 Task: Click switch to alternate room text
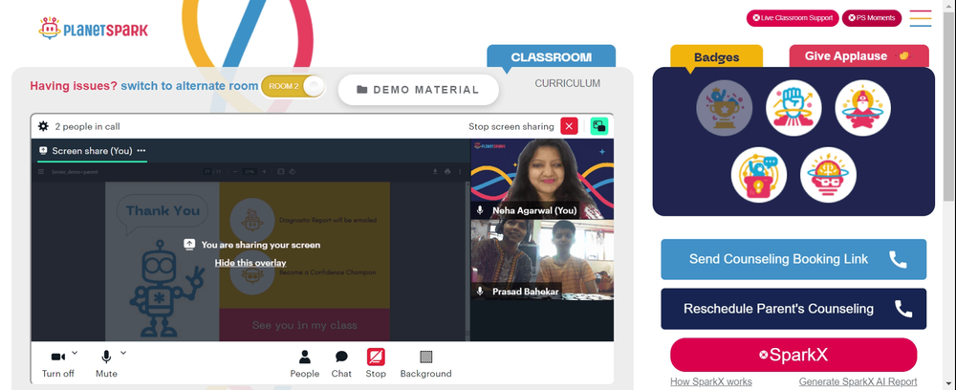[189, 86]
